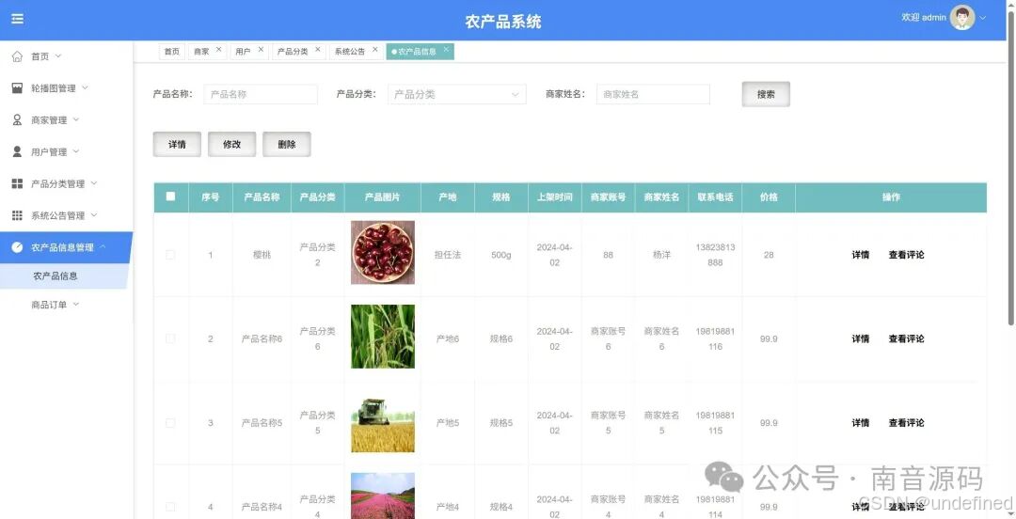Toggle the hamburger menu icon
The width and height of the screenshot is (1016, 519).
click(x=18, y=19)
